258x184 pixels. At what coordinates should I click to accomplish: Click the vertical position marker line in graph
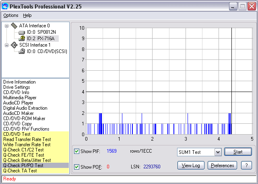(x=231, y=81)
